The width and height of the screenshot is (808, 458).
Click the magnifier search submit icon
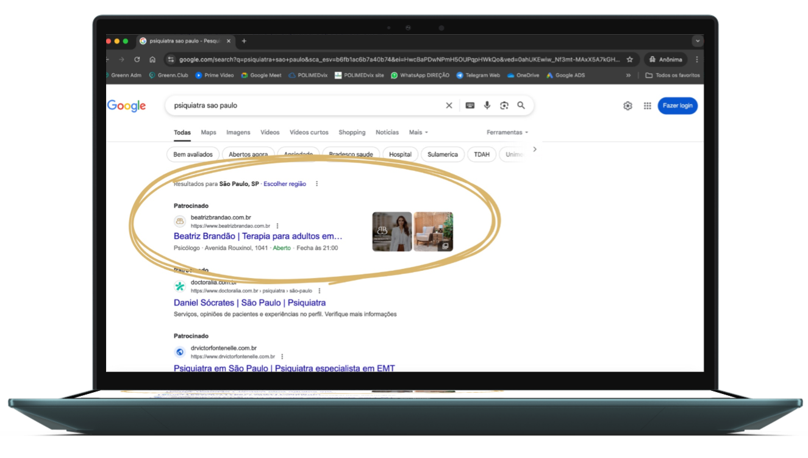(521, 106)
